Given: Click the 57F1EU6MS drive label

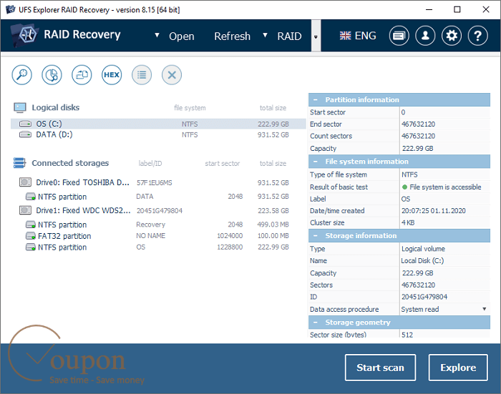Looking at the screenshot, I should (155, 182).
